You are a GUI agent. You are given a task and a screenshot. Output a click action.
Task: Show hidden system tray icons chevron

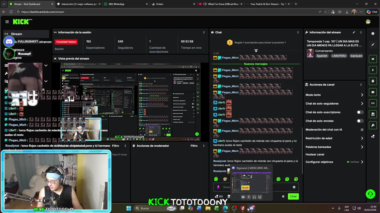click(332, 208)
